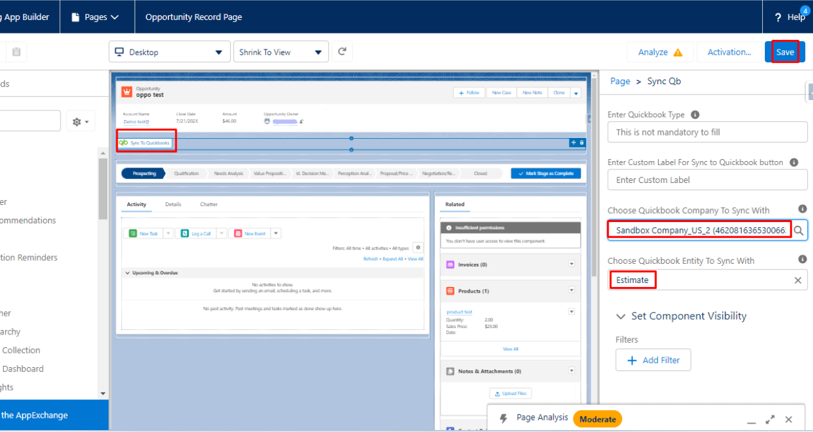Click the Upload Files button
This screenshot has width=813, height=432.
click(x=510, y=393)
